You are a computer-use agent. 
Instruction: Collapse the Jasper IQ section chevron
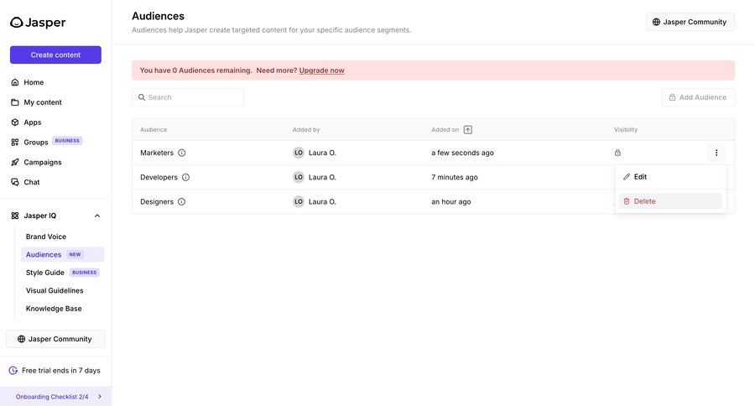click(97, 216)
